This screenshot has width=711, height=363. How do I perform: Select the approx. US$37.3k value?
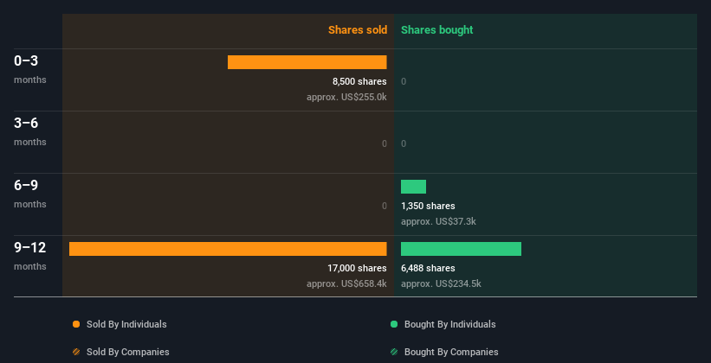pyautogui.click(x=438, y=222)
